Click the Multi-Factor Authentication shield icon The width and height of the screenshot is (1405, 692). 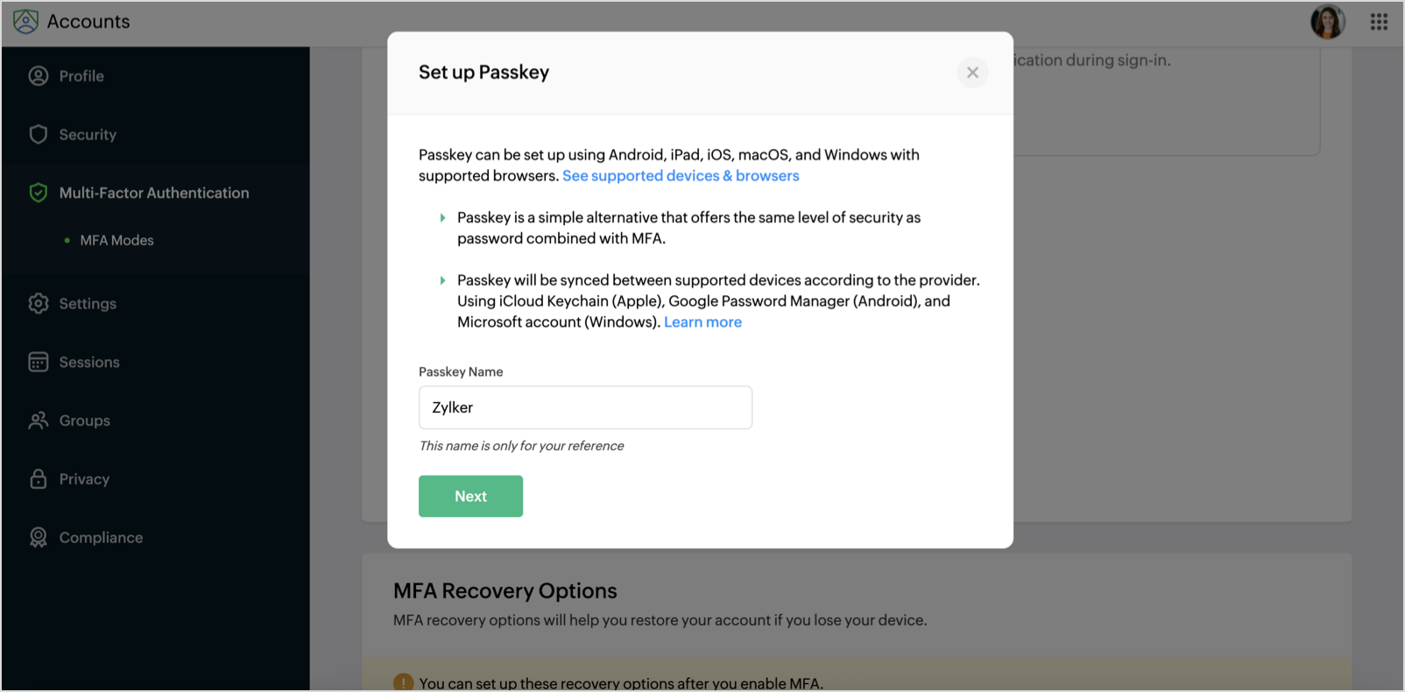tap(39, 193)
